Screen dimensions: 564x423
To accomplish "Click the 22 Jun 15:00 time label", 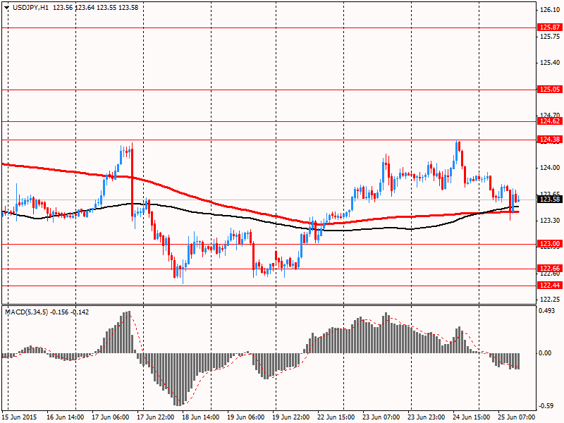I will point(336,417).
